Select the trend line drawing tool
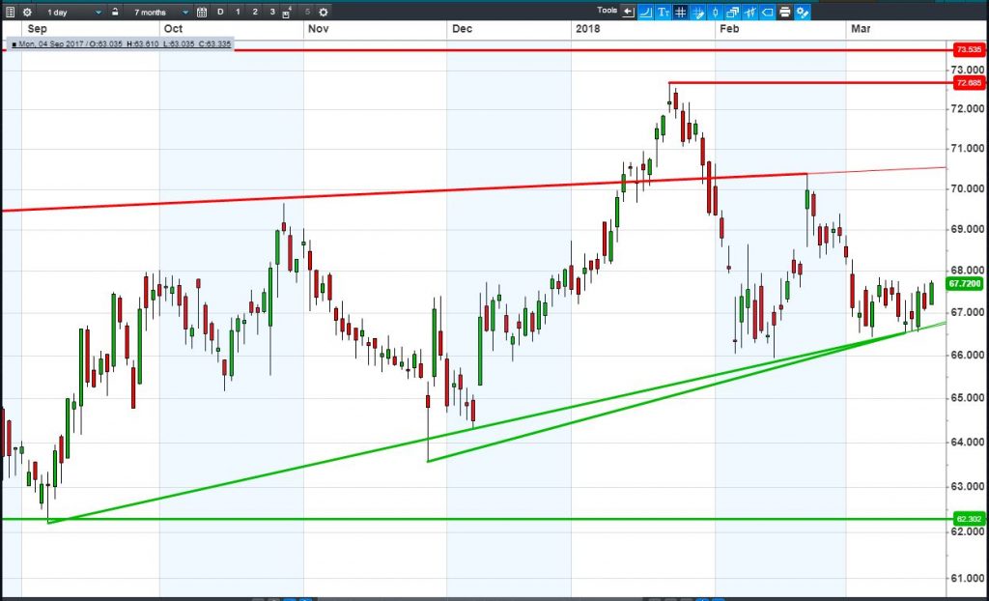989x601 pixels. tap(646, 12)
